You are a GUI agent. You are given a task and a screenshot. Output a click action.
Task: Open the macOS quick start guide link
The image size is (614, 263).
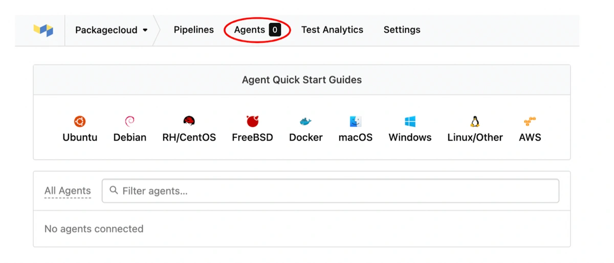(x=356, y=137)
